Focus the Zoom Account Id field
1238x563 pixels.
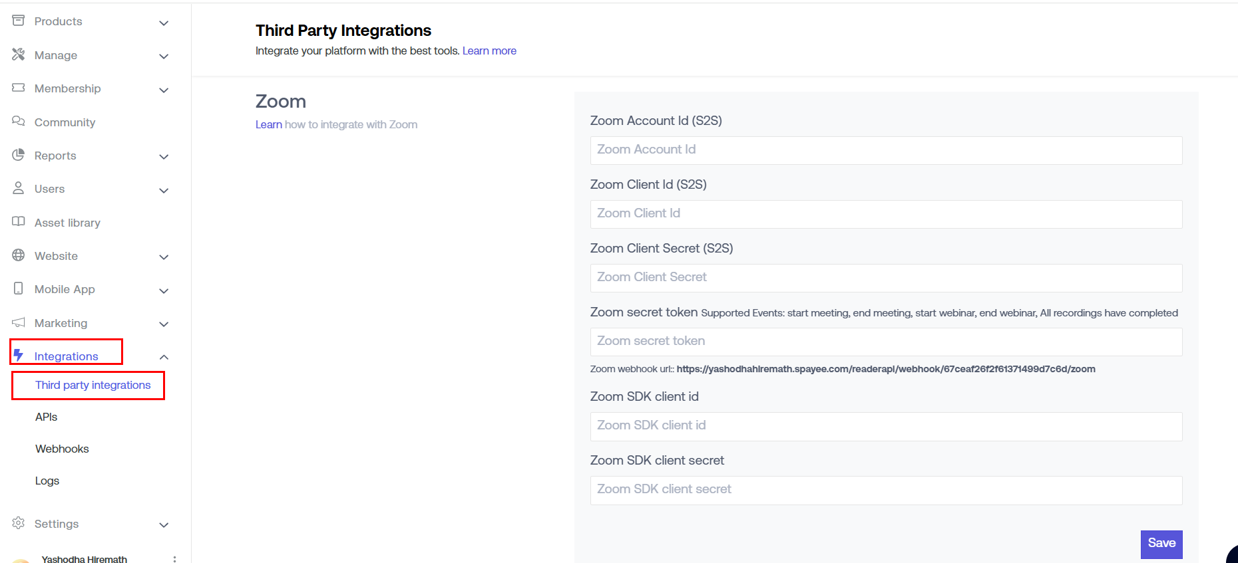pyautogui.click(x=886, y=150)
